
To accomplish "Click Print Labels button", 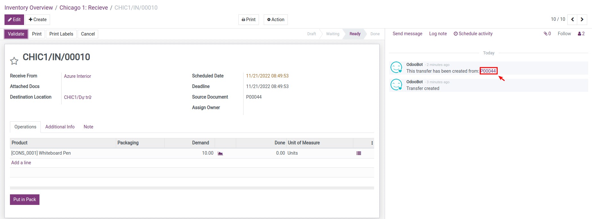I will point(61,34).
